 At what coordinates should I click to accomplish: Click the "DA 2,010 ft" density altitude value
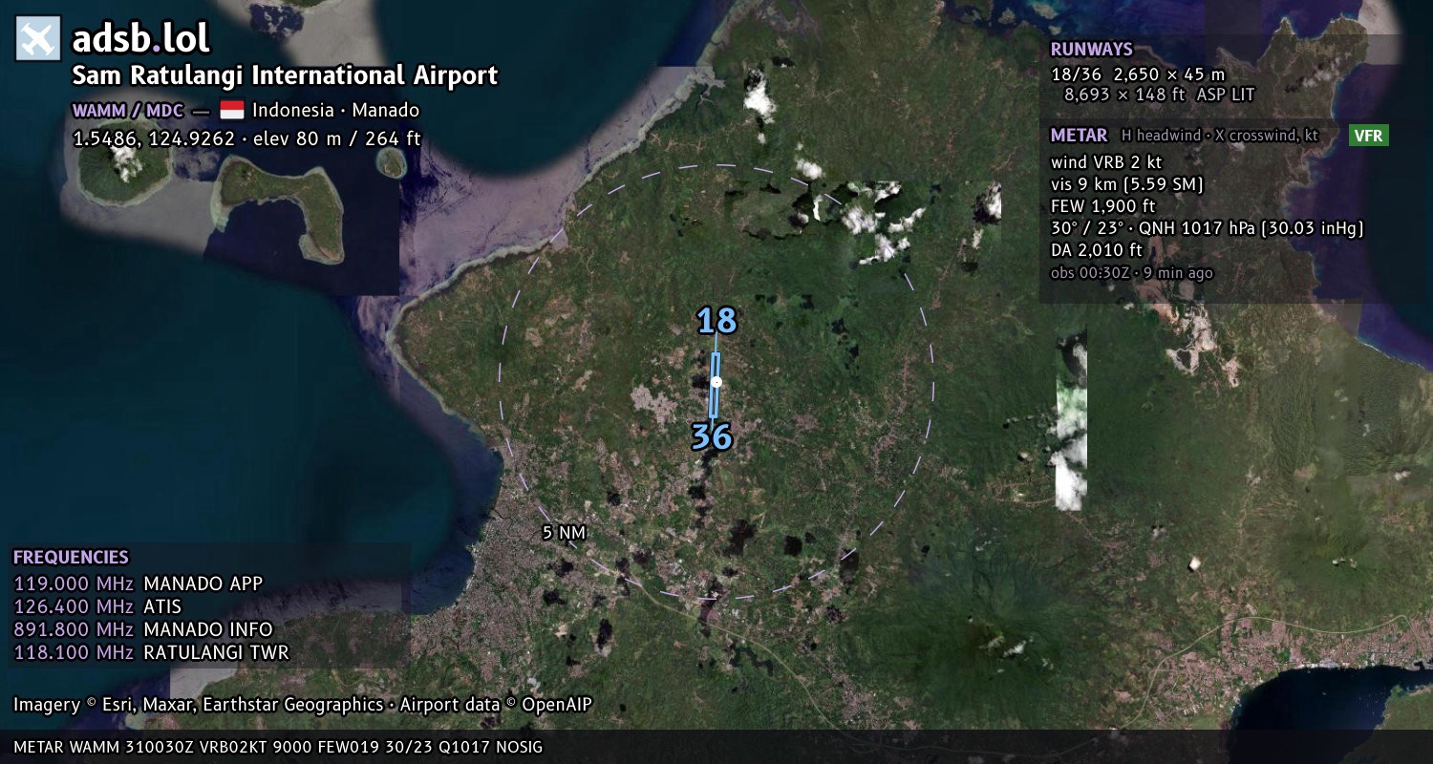tap(1096, 250)
